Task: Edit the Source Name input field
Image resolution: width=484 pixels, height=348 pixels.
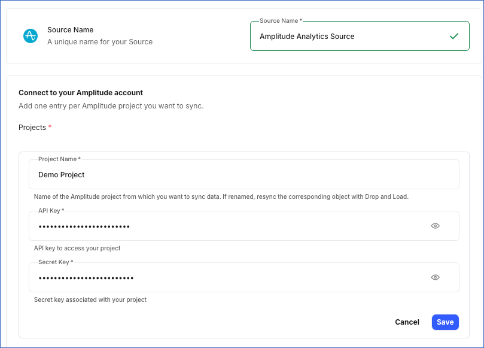Action: [x=360, y=36]
